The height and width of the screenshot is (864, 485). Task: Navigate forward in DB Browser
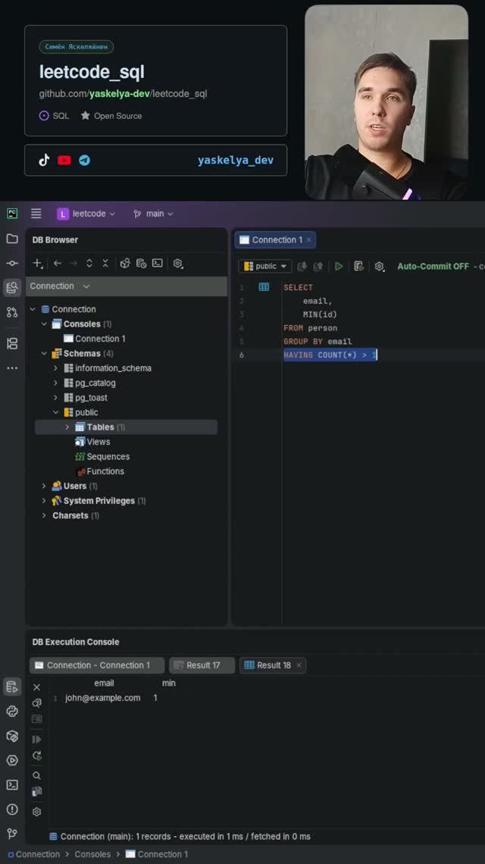click(74, 264)
